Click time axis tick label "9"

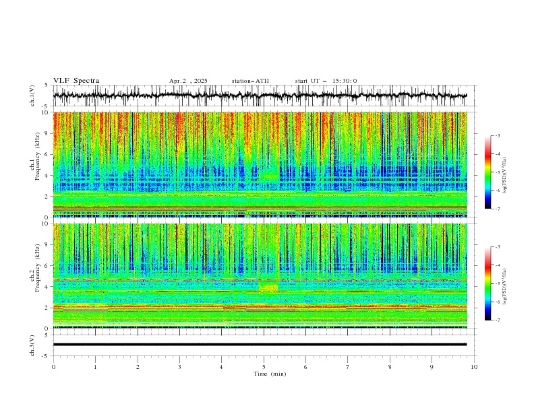(432, 367)
